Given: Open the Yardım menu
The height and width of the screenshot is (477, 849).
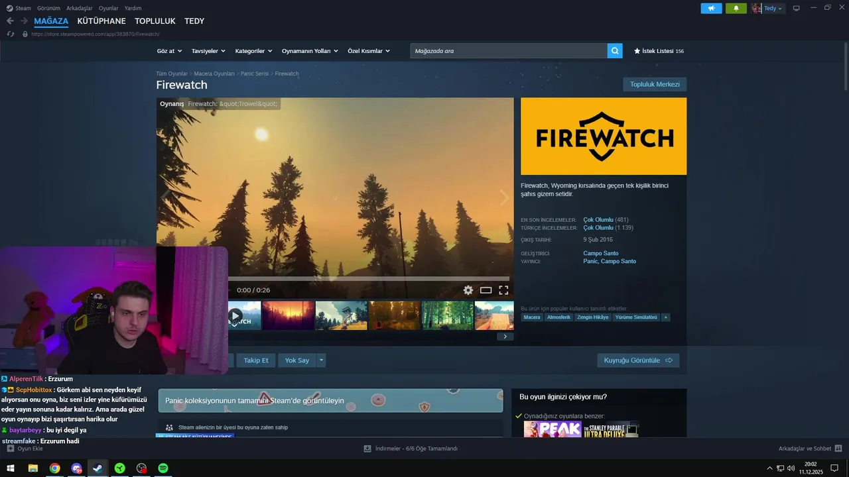Looking at the screenshot, I should point(133,8).
